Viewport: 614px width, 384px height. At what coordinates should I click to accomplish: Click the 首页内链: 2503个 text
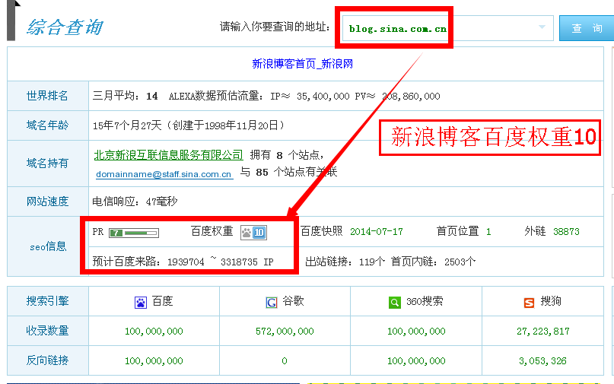tap(433, 262)
